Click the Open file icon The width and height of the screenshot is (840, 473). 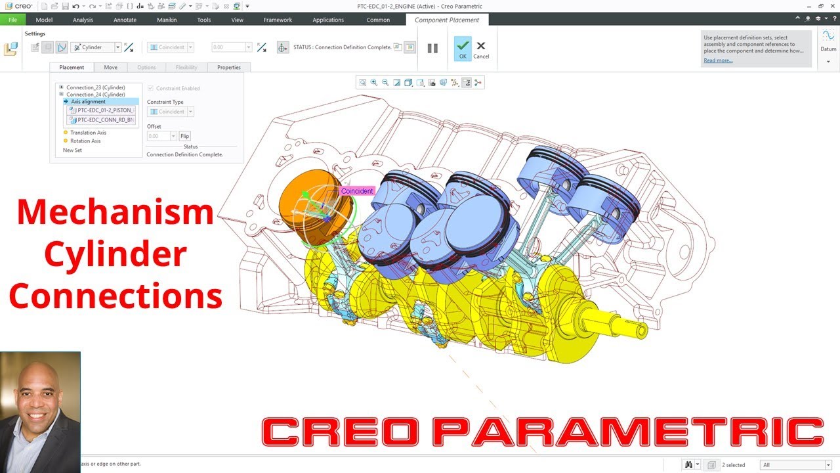click(x=54, y=6)
